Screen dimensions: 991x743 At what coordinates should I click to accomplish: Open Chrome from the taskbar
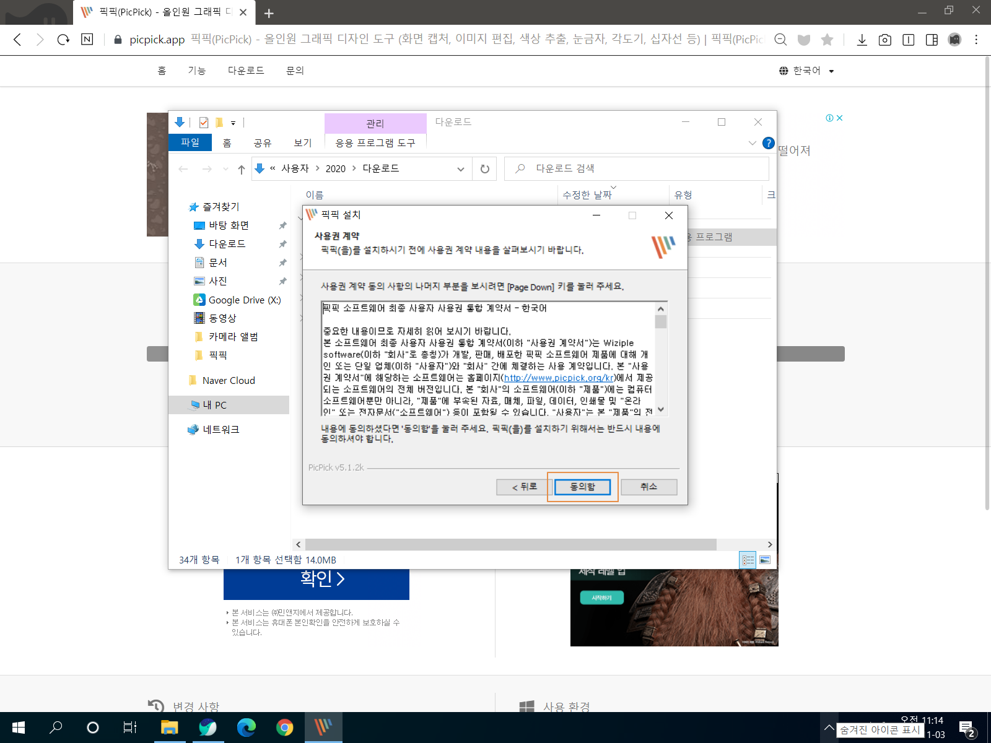pyautogui.click(x=284, y=728)
